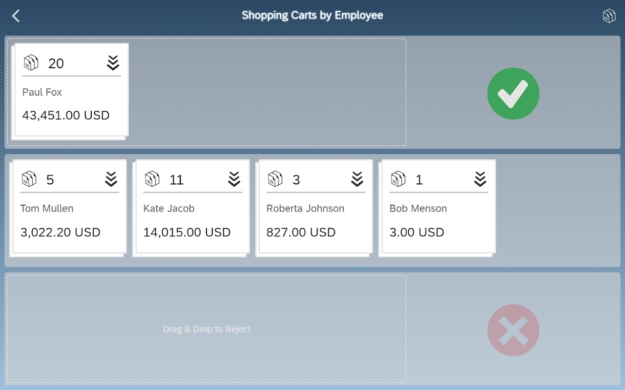Select Kate Jacob's 14,015.00 USD total
The width and height of the screenshot is (625, 390).
187,233
